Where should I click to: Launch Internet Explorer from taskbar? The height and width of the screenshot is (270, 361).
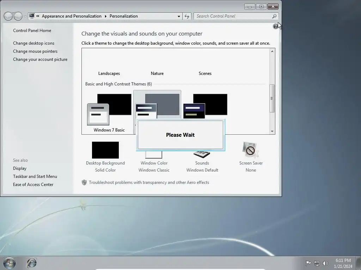tap(32, 263)
